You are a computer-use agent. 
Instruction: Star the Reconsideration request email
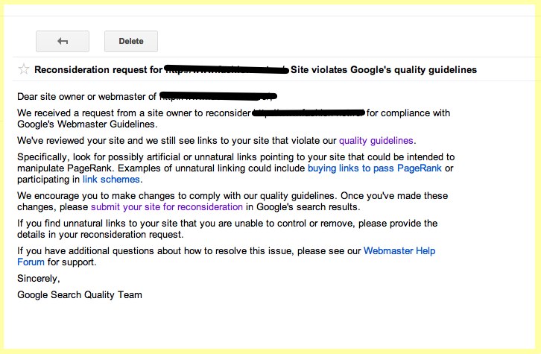pos(24,70)
